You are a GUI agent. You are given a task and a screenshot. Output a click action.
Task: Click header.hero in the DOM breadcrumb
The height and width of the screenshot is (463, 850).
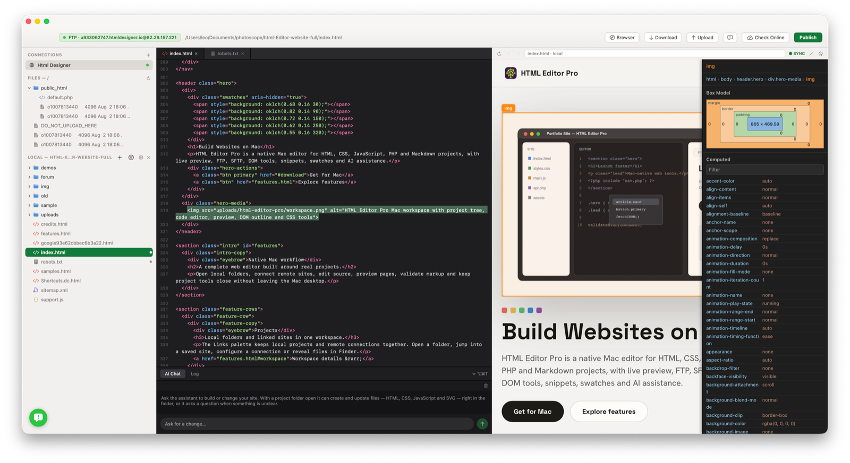(750, 80)
